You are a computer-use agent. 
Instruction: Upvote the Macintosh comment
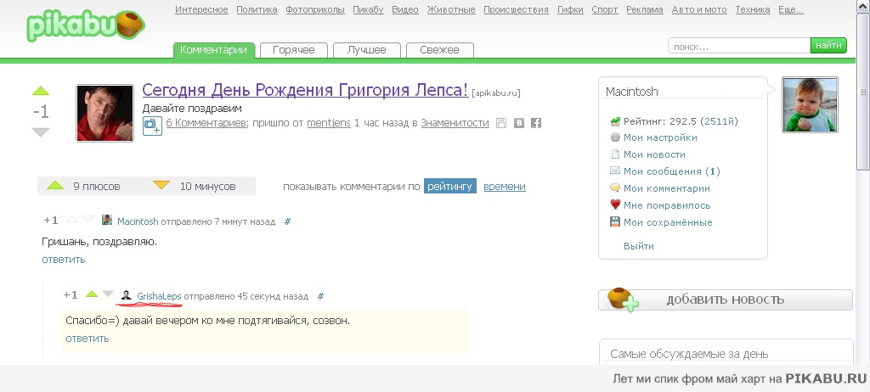tap(72, 220)
